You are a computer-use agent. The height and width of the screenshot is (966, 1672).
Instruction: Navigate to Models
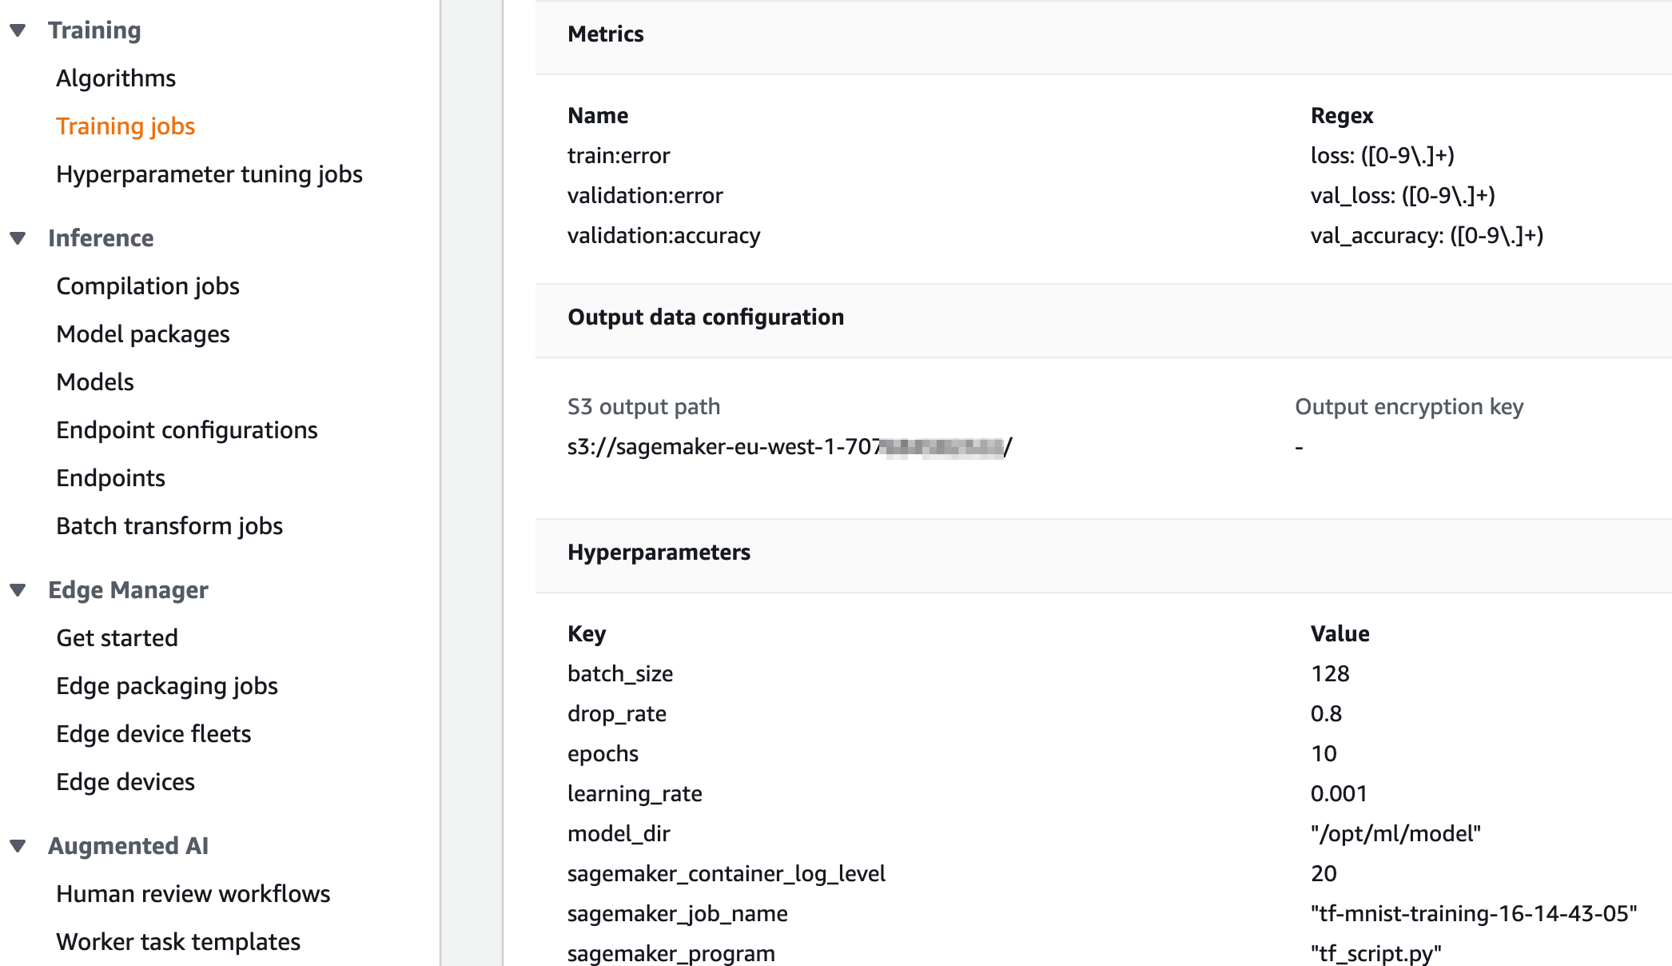(x=95, y=382)
